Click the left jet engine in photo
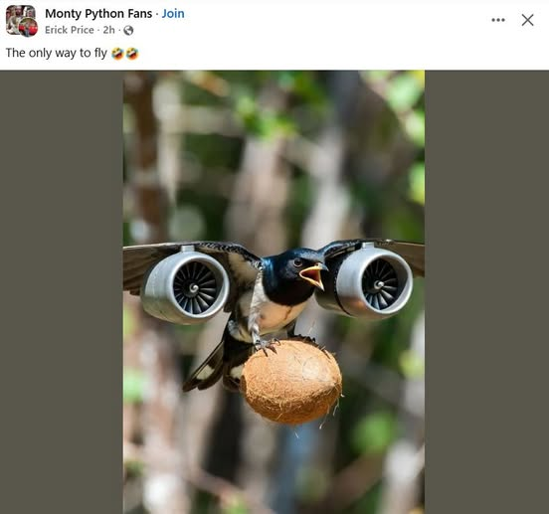Screen dimensions: 549x514 point(186,285)
